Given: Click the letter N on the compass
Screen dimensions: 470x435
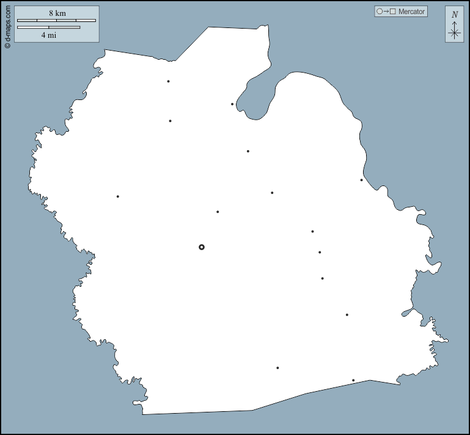Looking at the screenshot, I should (454, 15).
